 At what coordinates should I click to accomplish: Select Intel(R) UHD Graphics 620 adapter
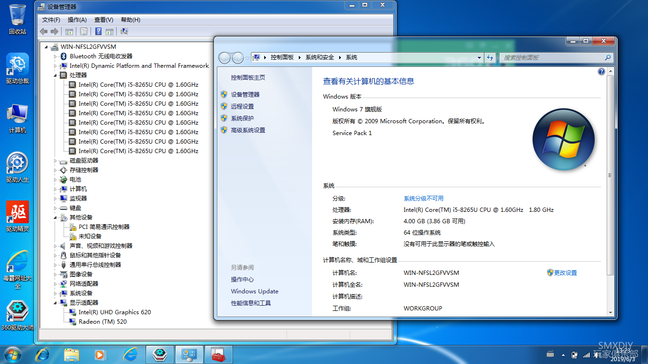[115, 312]
